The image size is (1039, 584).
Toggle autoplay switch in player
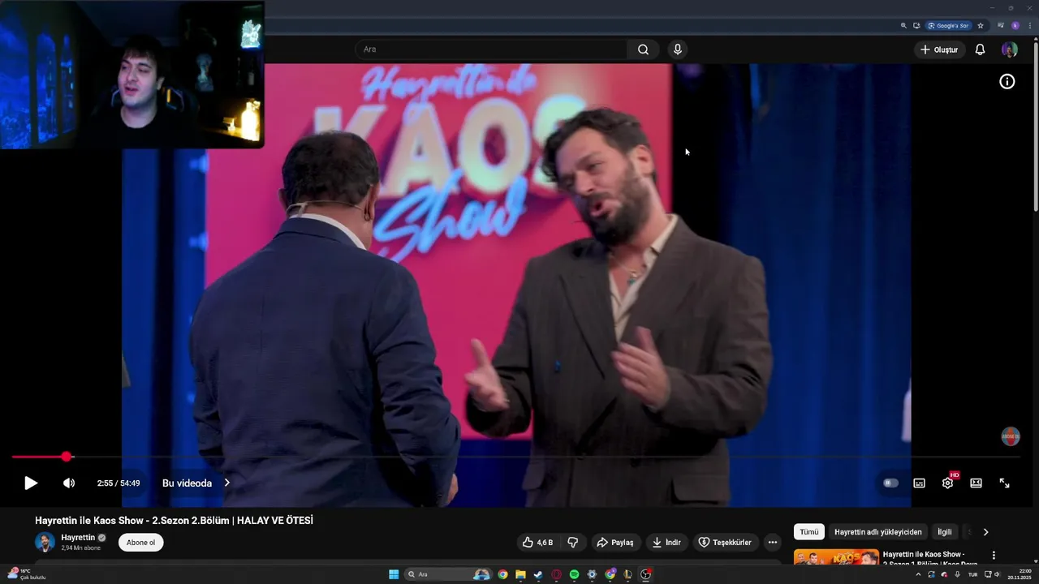coord(890,483)
